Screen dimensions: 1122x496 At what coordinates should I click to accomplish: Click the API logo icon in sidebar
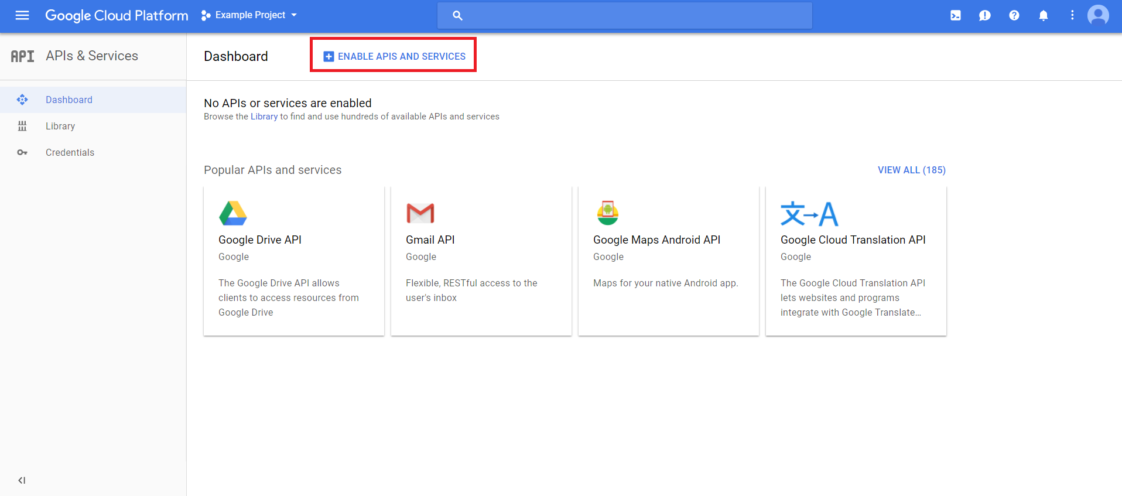[23, 56]
